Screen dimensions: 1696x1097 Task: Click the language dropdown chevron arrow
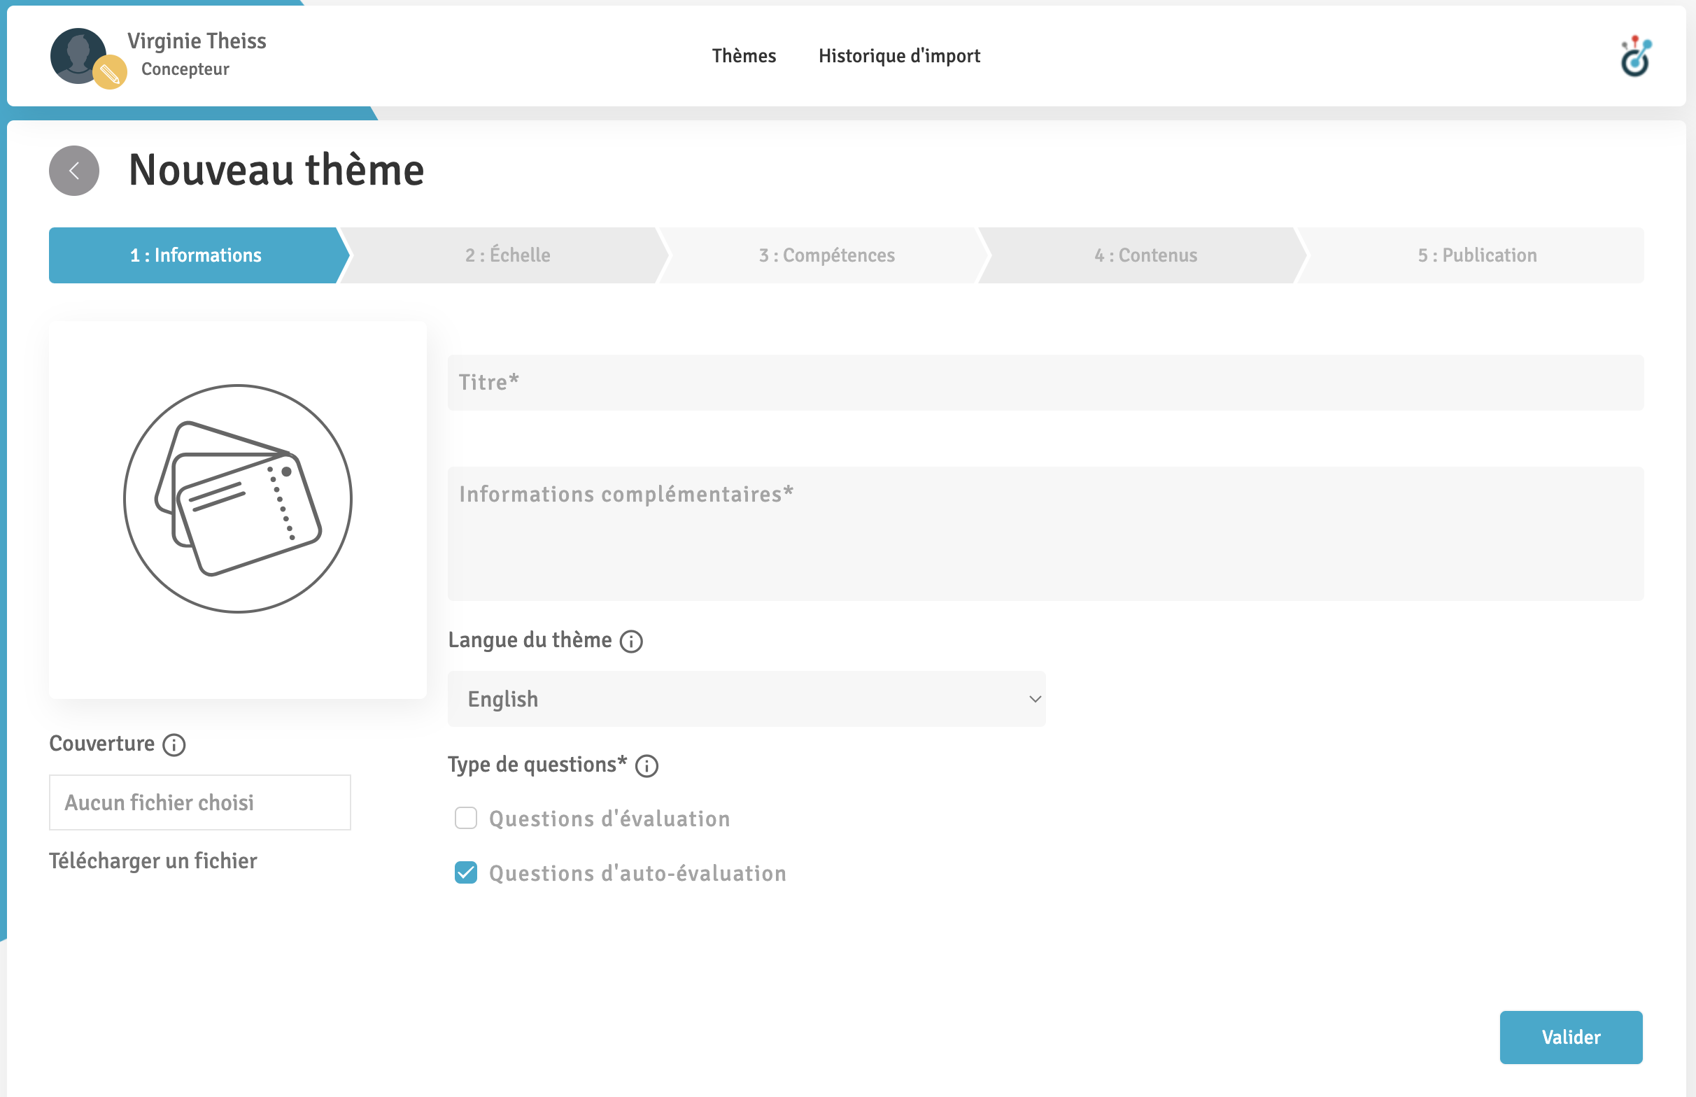[1035, 699]
